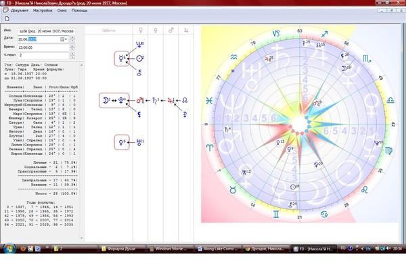Select the Venus orbit column header

156,30
